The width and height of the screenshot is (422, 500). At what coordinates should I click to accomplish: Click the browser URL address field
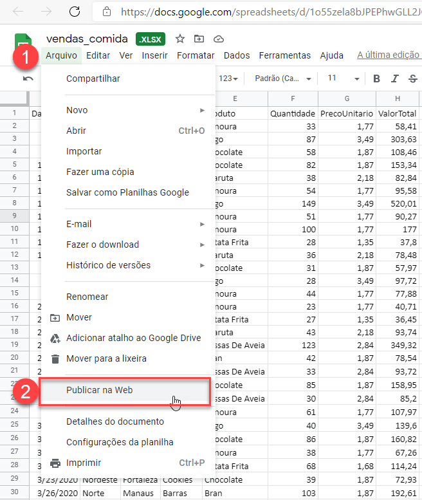(271, 12)
